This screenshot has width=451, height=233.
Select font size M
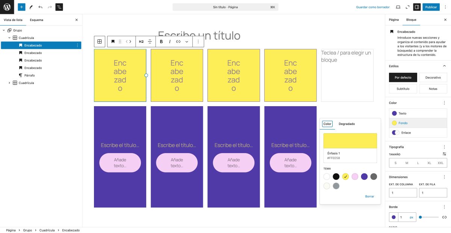coord(407,163)
